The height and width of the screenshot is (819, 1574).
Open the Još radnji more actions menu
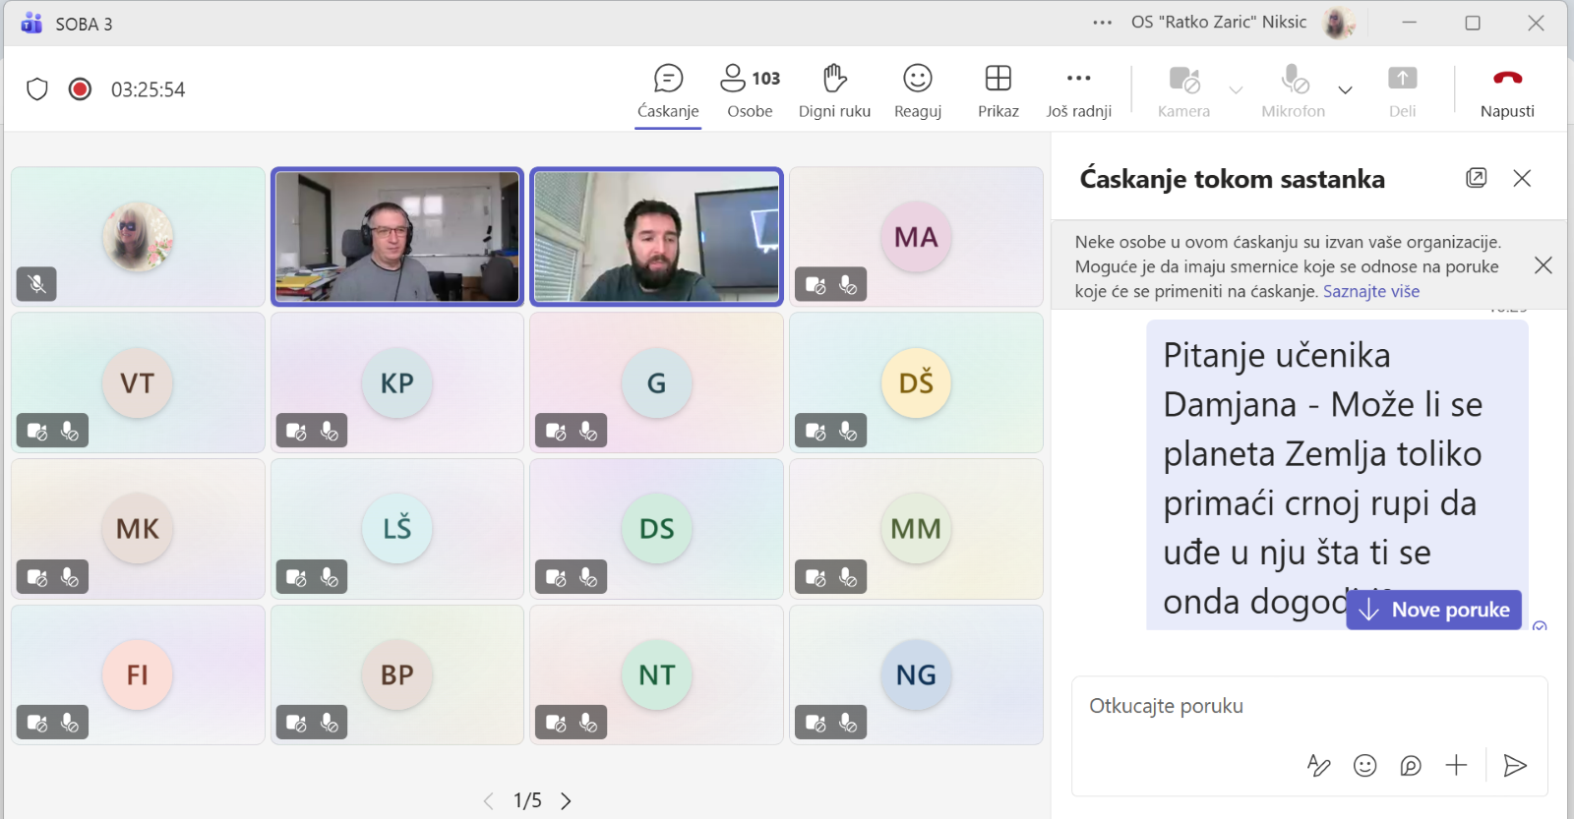click(x=1078, y=90)
